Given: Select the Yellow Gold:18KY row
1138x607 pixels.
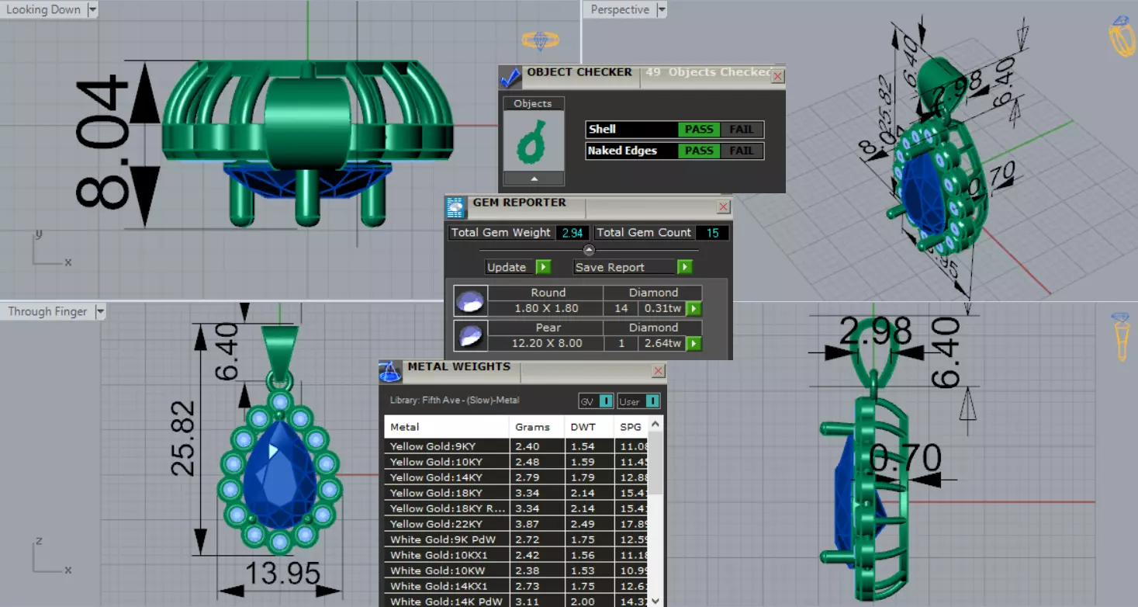Looking at the screenshot, I should pos(516,493).
